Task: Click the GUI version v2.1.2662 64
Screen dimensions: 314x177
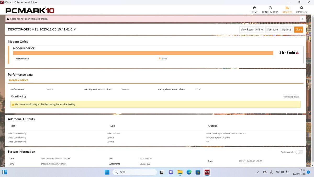Action: click(x=146, y=159)
